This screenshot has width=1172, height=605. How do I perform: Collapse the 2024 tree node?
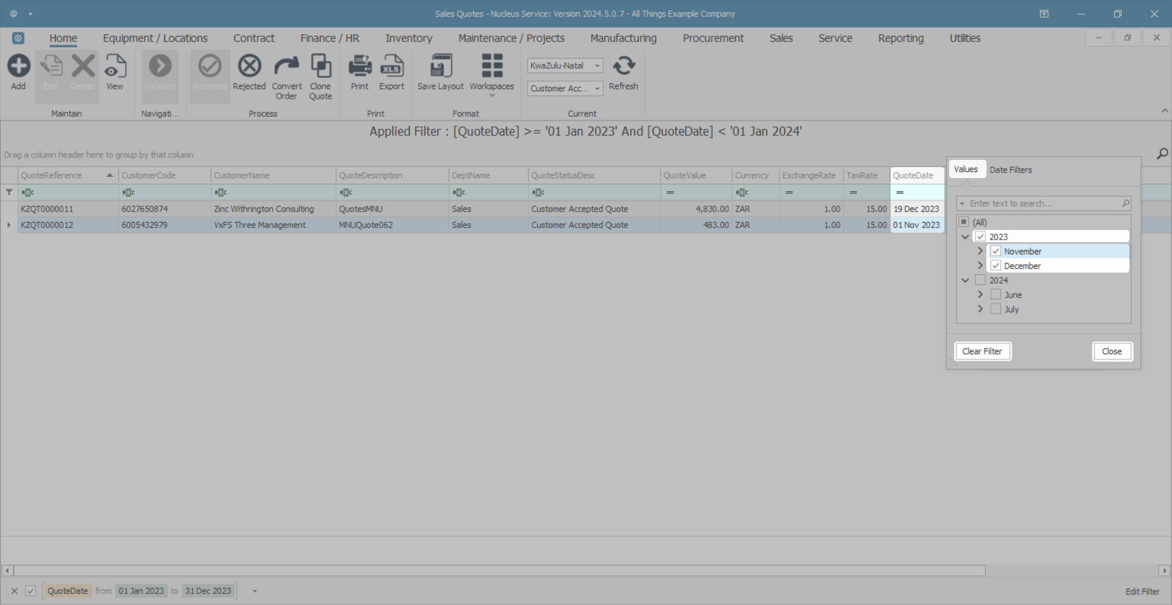tap(965, 281)
